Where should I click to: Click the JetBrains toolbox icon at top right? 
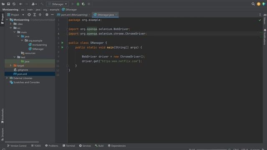pos(264,4)
